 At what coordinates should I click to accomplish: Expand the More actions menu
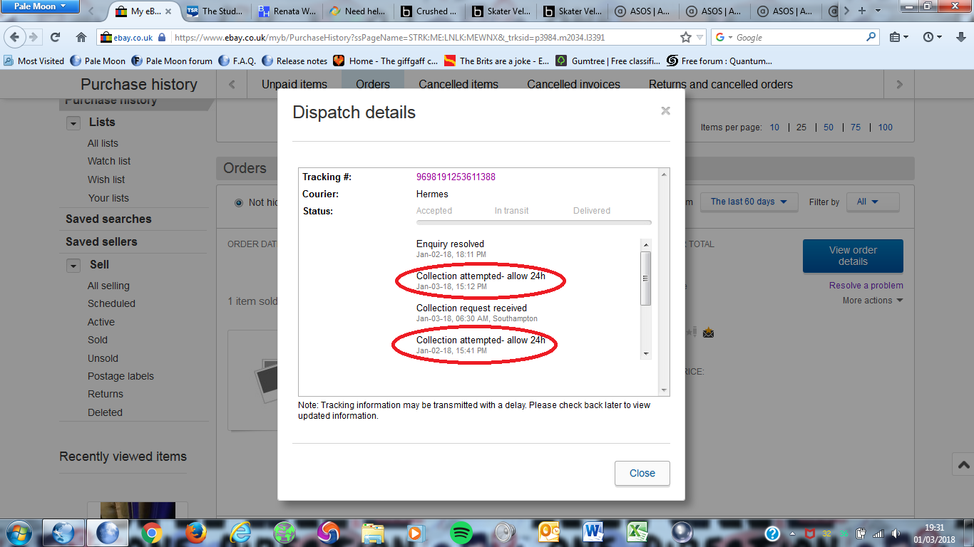tap(873, 300)
